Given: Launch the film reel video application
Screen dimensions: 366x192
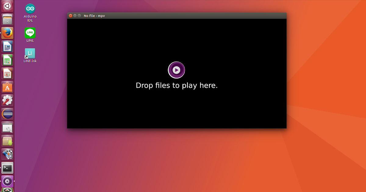Looking at the screenshot, I should (7, 154).
